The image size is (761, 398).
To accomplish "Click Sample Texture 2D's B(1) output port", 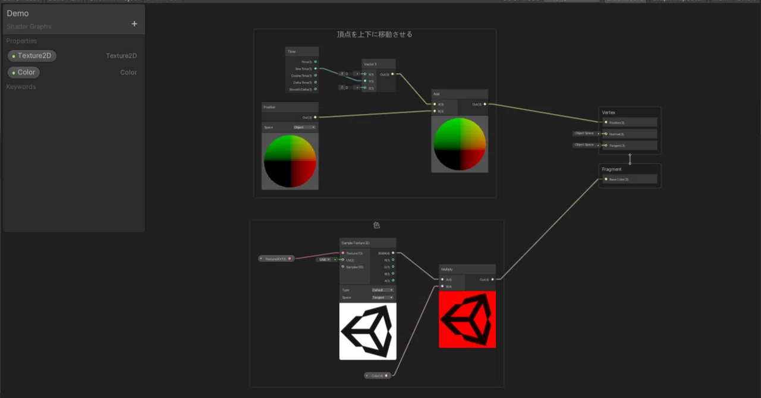I will 393,274.
